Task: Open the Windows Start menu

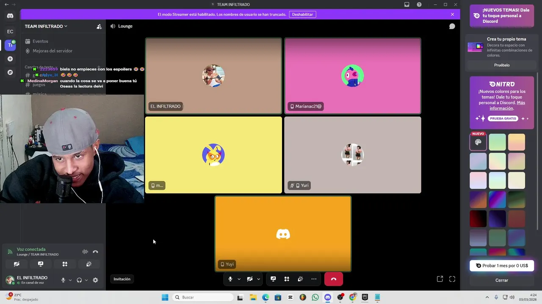Action: 165,297
